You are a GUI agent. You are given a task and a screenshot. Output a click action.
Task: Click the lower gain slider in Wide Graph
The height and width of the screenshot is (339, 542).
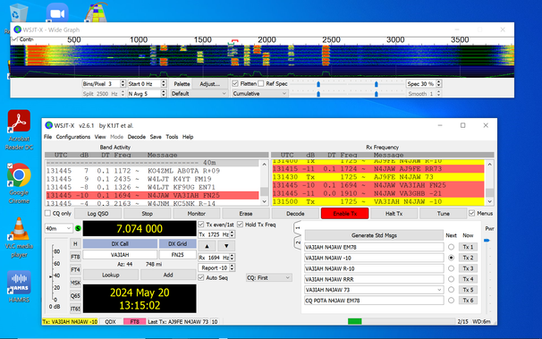click(x=318, y=94)
